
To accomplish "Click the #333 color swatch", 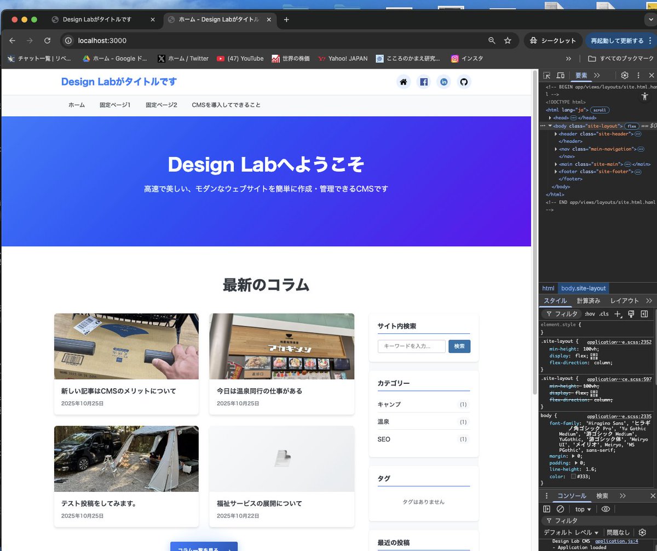I will 573,476.
